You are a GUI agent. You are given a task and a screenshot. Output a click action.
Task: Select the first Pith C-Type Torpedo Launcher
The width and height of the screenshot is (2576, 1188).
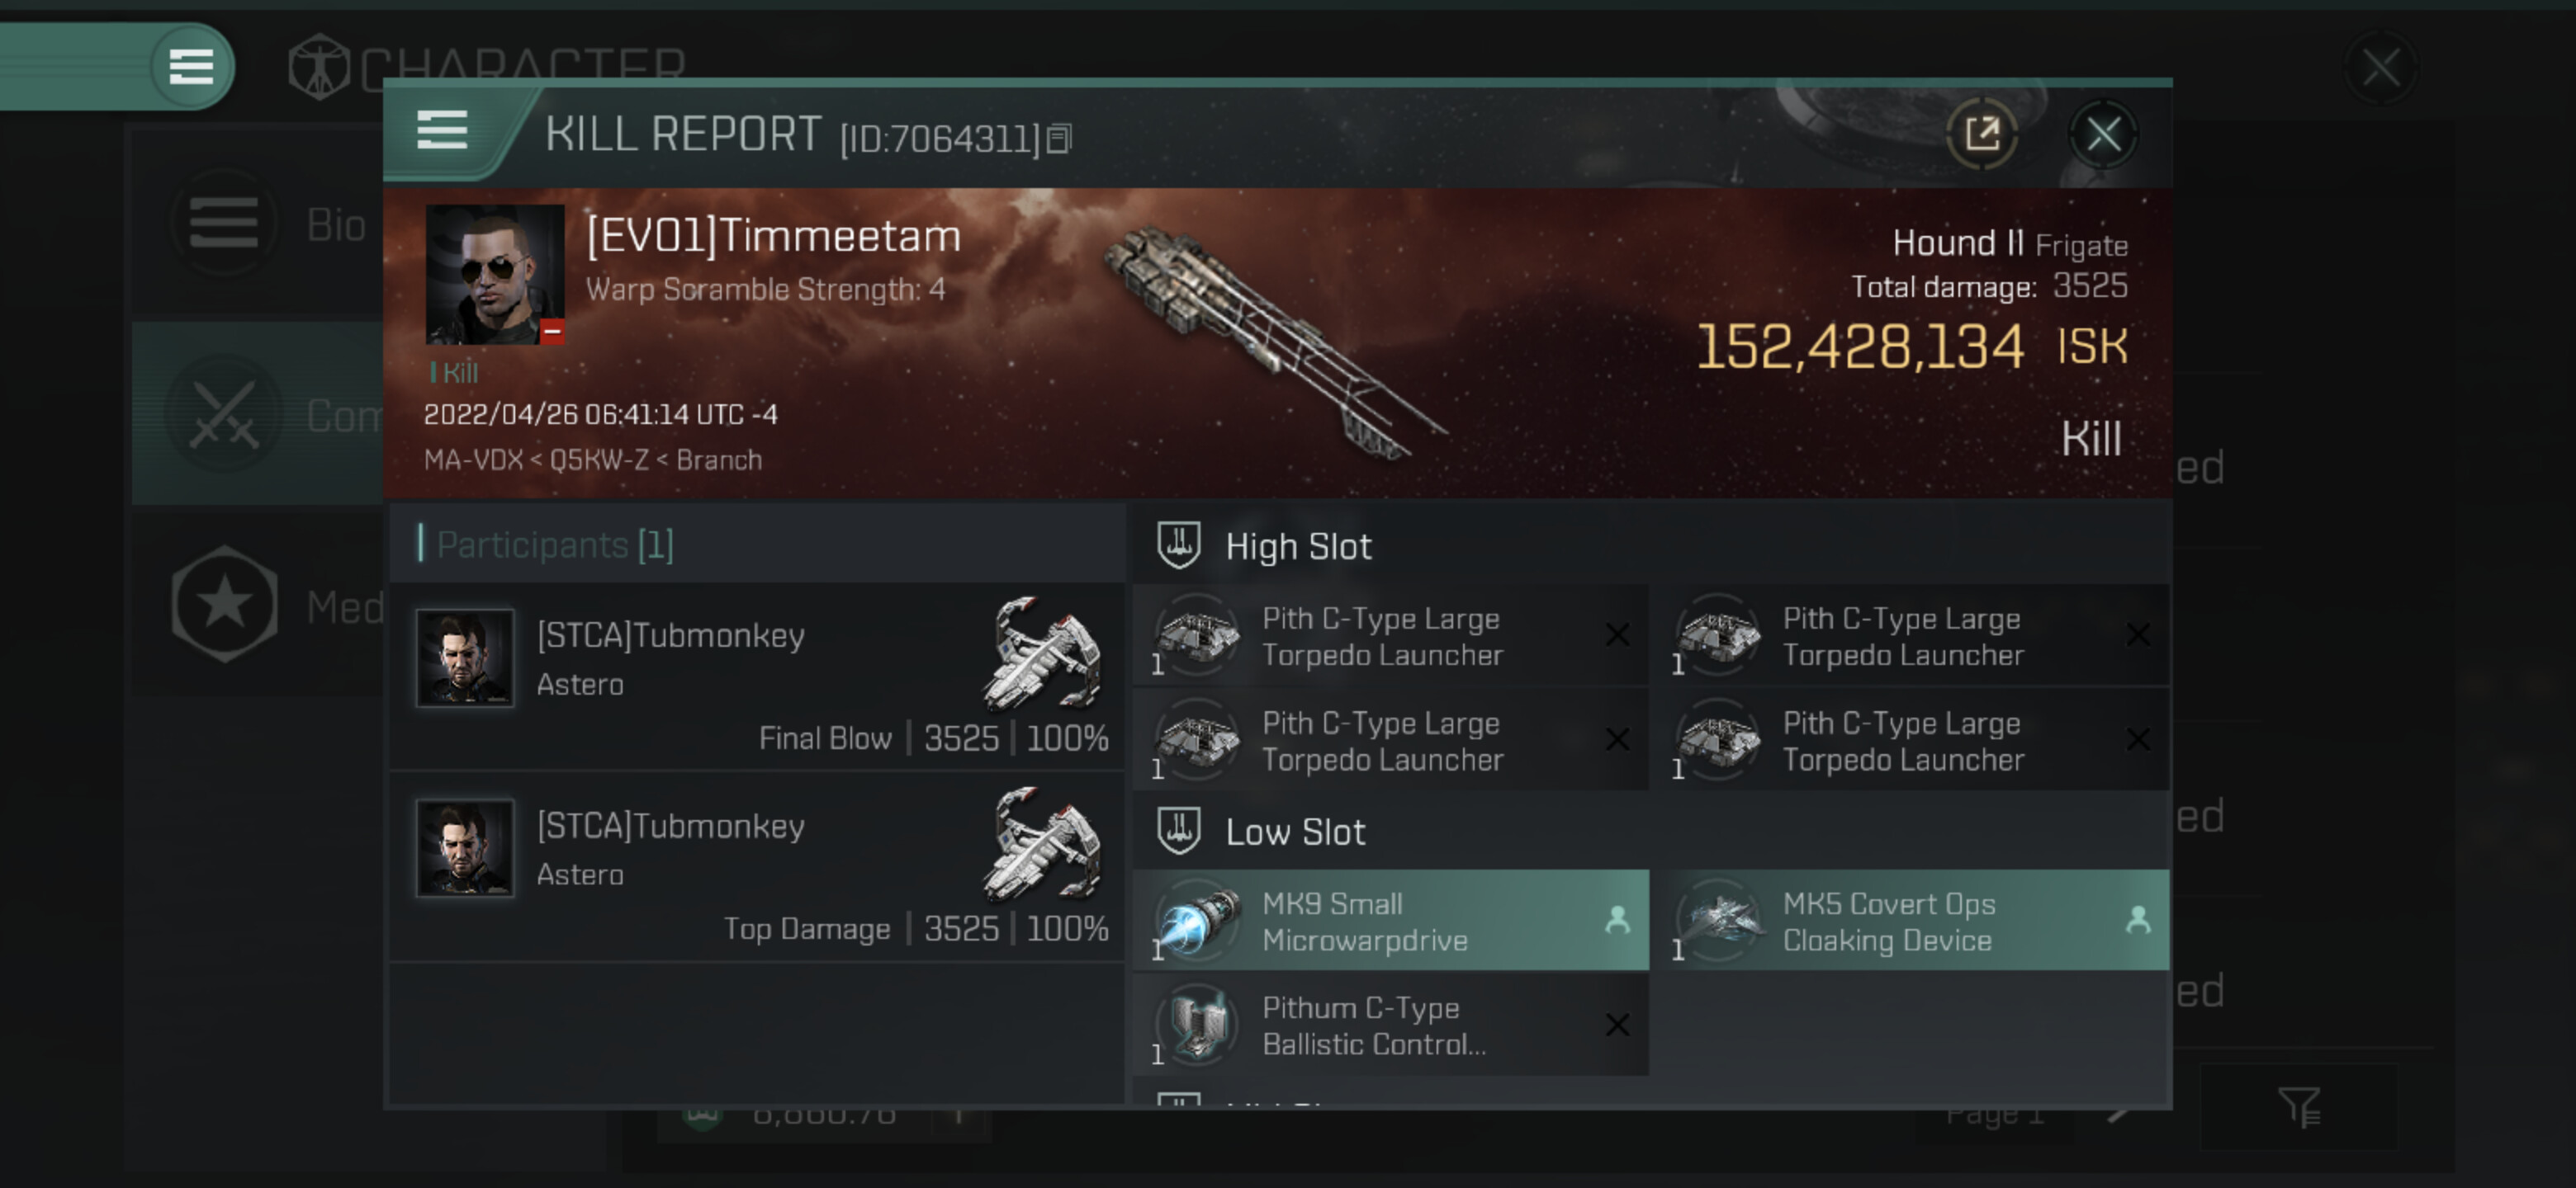coord(1391,636)
